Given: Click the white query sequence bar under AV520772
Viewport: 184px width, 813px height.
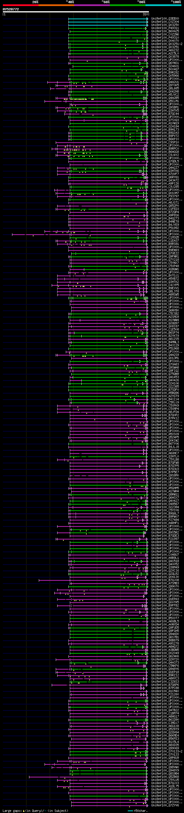Looking at the screenshot, I should coord(76,12).
